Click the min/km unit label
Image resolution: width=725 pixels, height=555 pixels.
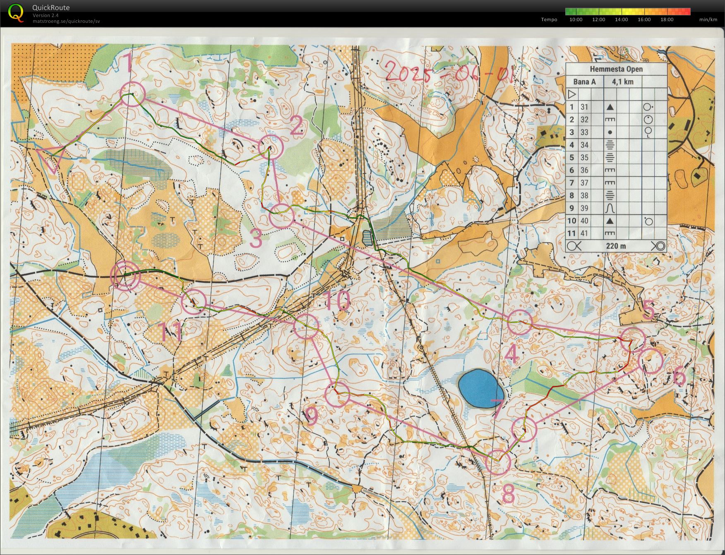[x=708, y=19]
